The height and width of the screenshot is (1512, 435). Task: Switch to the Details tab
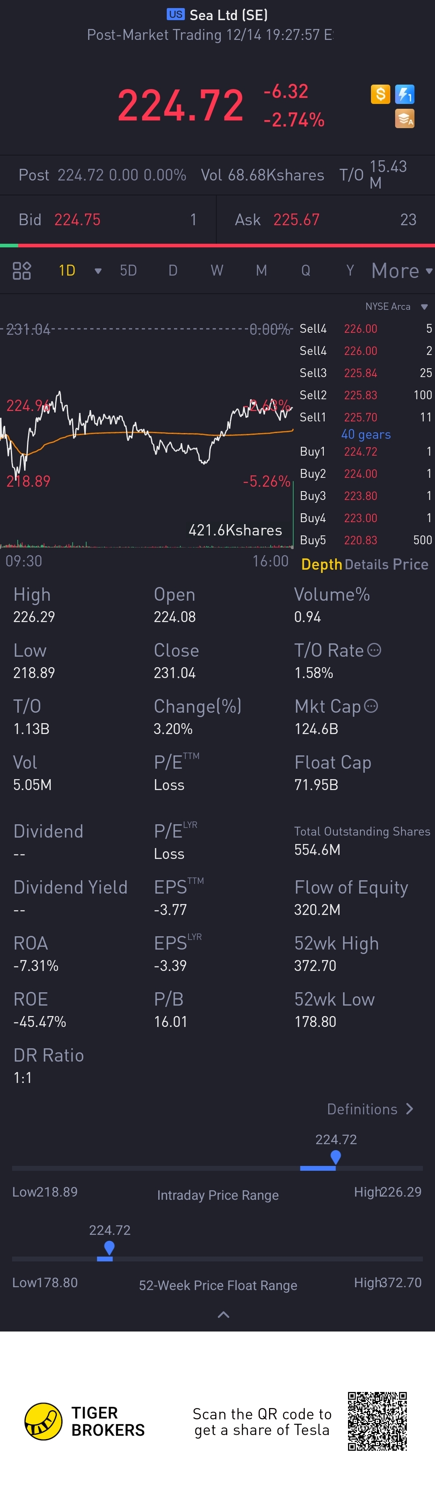[366, 564]
